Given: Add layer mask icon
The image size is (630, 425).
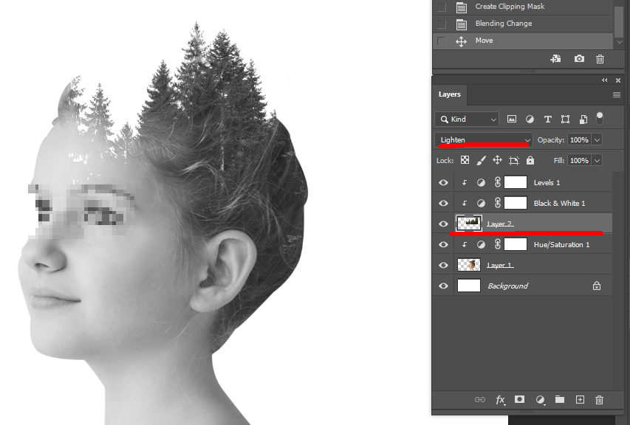Looking at the screenshot, I should [519, 399].
